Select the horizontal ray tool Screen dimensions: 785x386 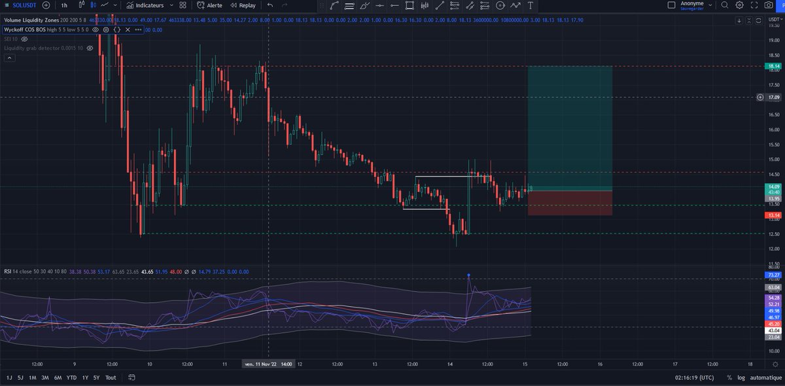[394, 5]
